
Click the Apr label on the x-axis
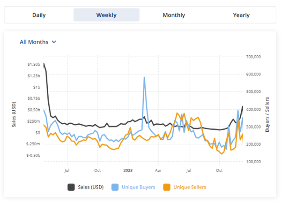pos(158,170)
